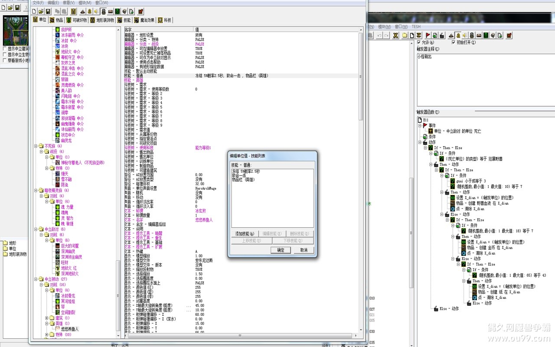Open Sound Editor speaker icon in object editor toolbar
Viewport: 555px width, 347px height.
tap(96, 11)
